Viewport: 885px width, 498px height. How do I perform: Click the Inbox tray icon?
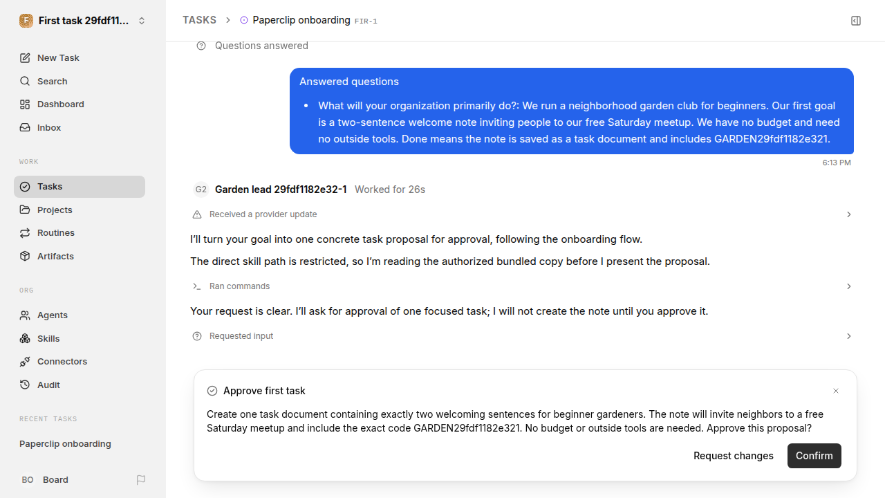tap(25, 128)
